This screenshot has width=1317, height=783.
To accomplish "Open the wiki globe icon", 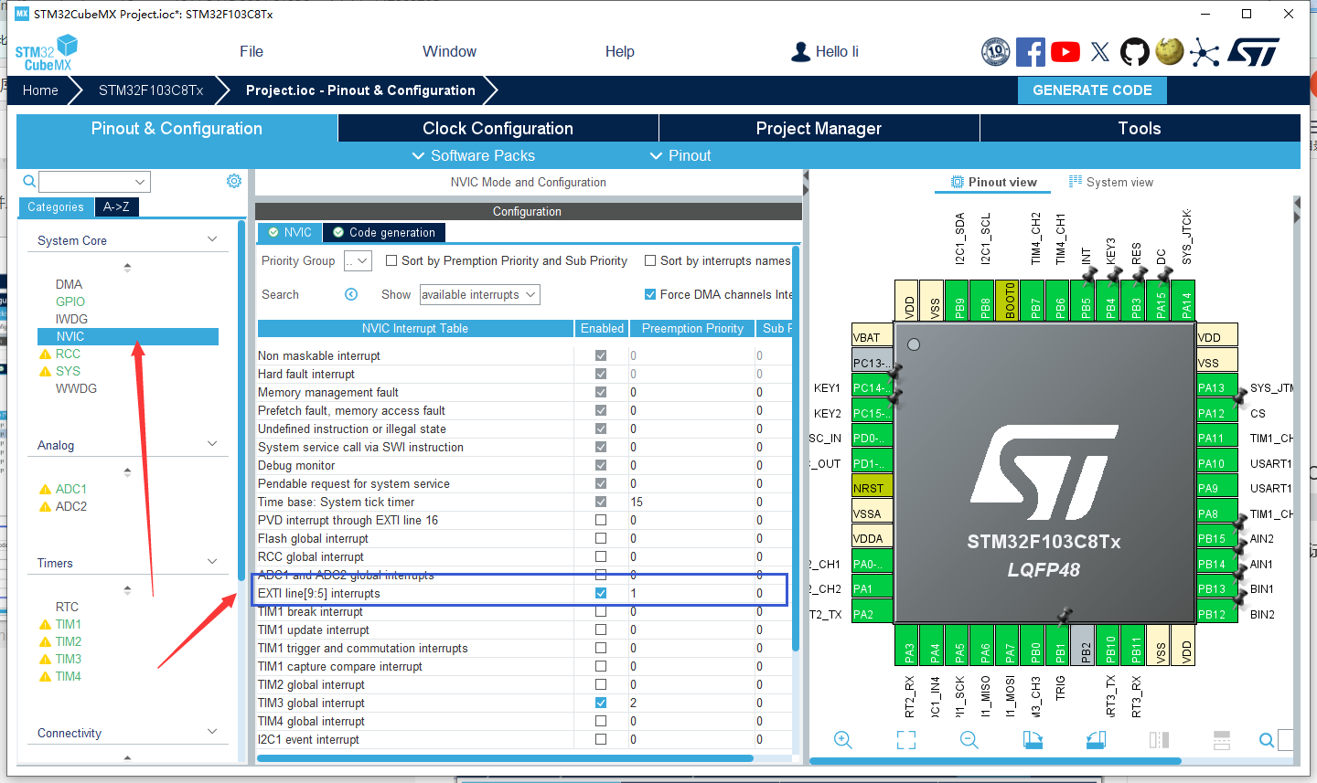I will point(1170,51).
